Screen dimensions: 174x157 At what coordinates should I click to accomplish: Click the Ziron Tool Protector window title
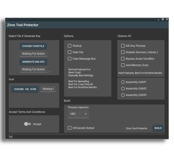[23, 25]
